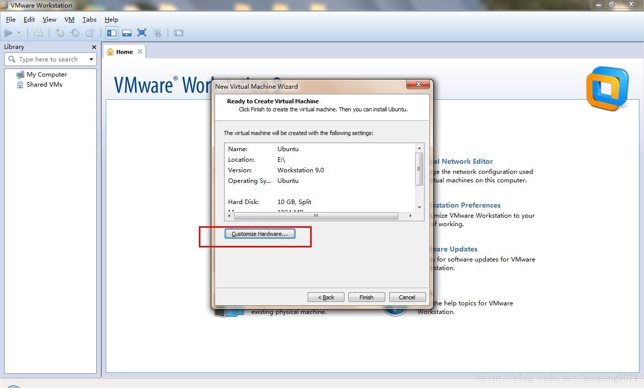Click the 'Name:' row with value Ubuntu
The image size is (644, 388).
320,149
